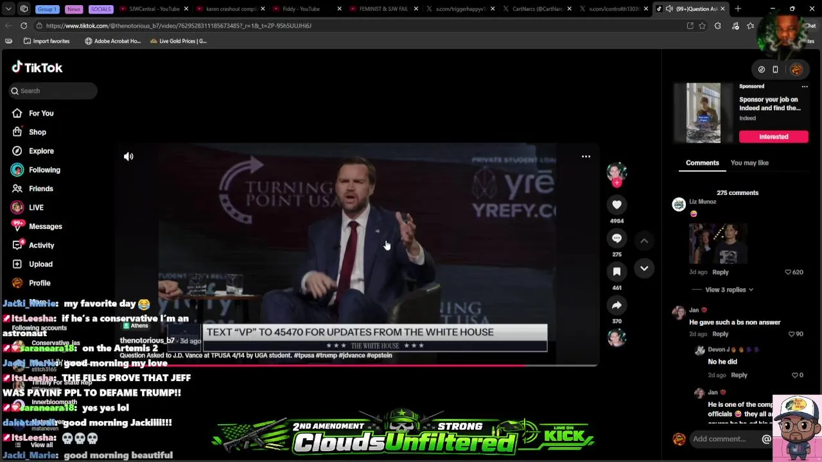
Task: Save the video with the bookmark icon
Action: coord(616,271)
